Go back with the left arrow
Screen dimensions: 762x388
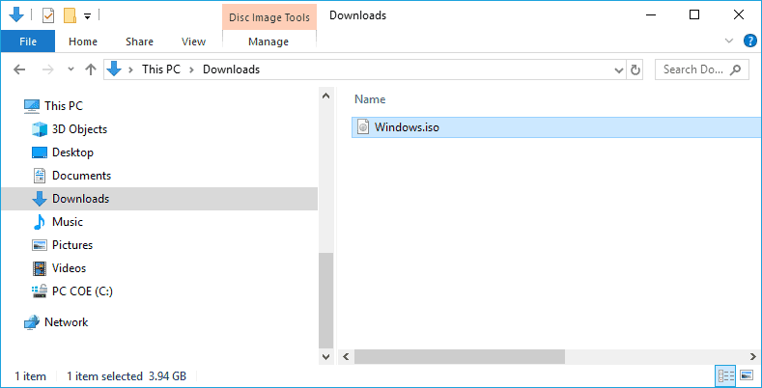click(19, 69)
